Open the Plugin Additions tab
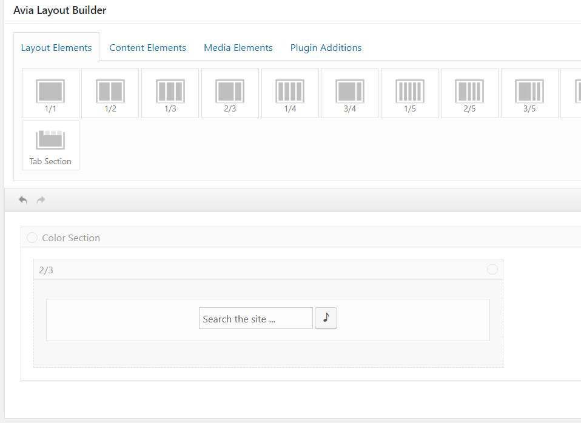This screenshot has width=581, height=423. [x=326, y=47]
